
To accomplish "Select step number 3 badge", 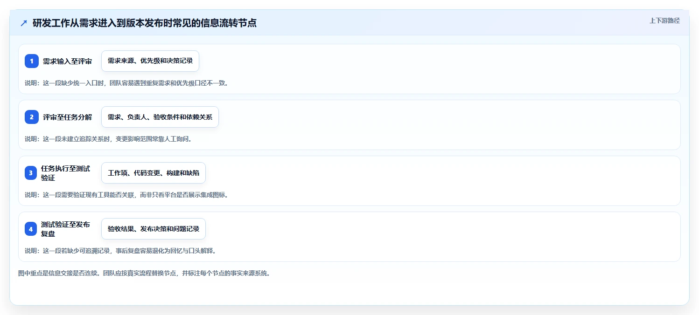I will pyautogui.click(x=32, y=173).
